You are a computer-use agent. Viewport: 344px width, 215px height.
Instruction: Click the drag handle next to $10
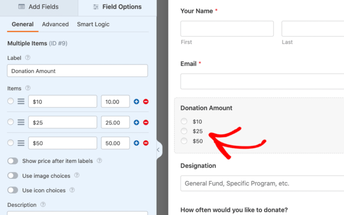click(x=20, y=101)
